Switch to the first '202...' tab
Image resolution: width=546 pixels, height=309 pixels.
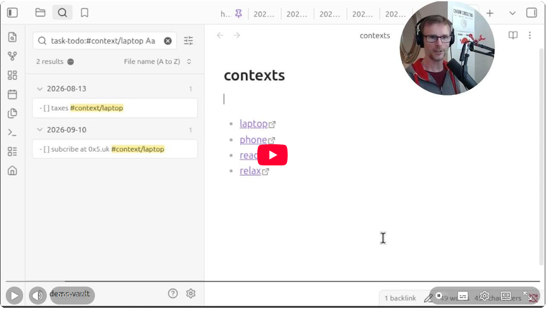point(264,14)
